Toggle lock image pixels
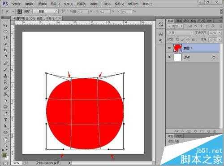 pos(183,40)
